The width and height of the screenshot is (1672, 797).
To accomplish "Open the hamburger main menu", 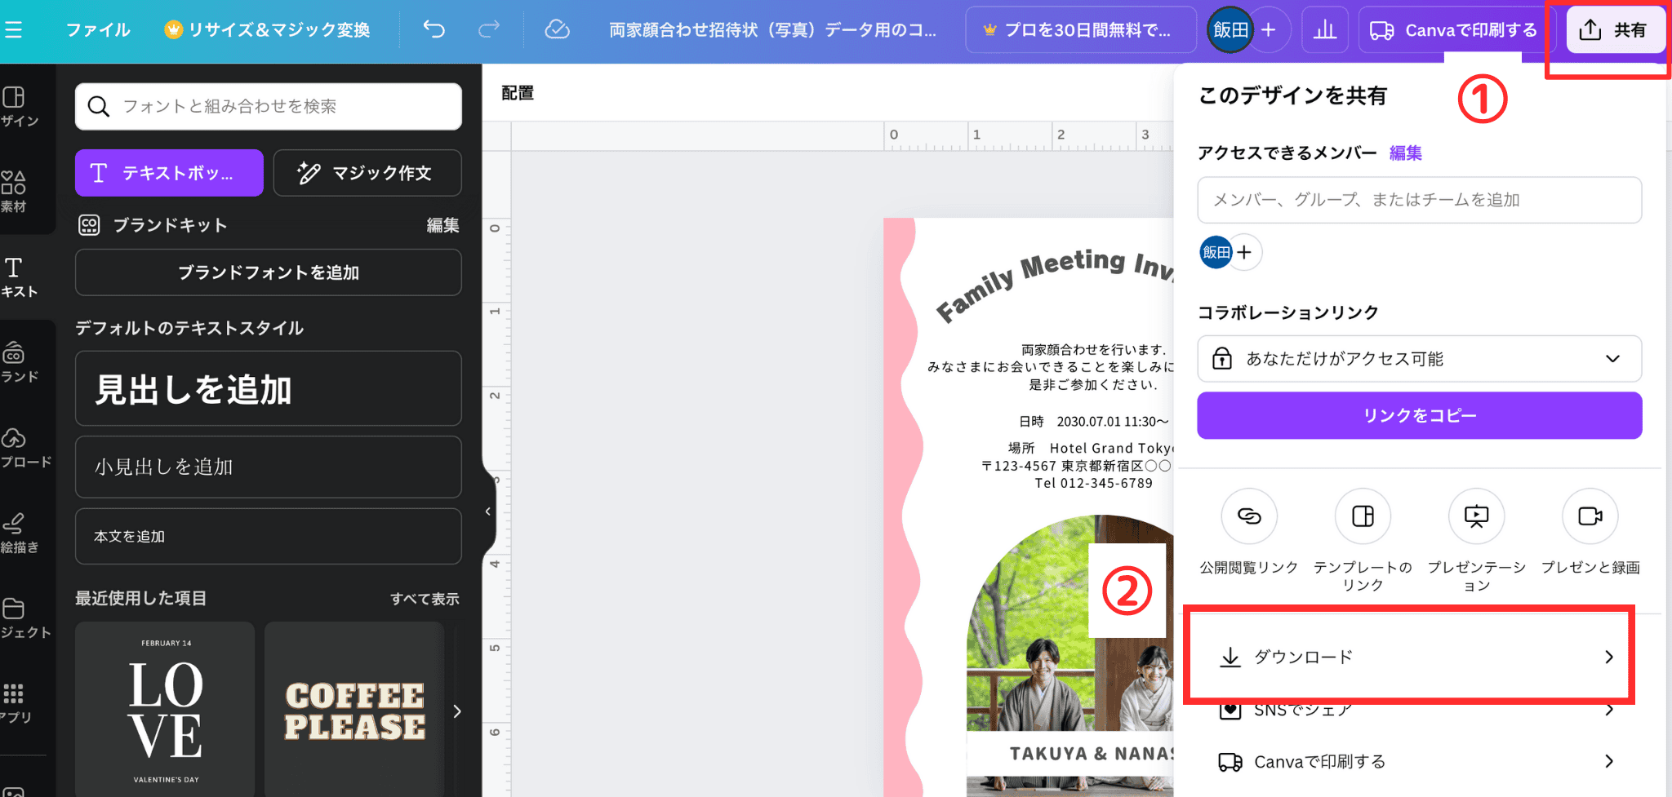I will tap(14, 30).
